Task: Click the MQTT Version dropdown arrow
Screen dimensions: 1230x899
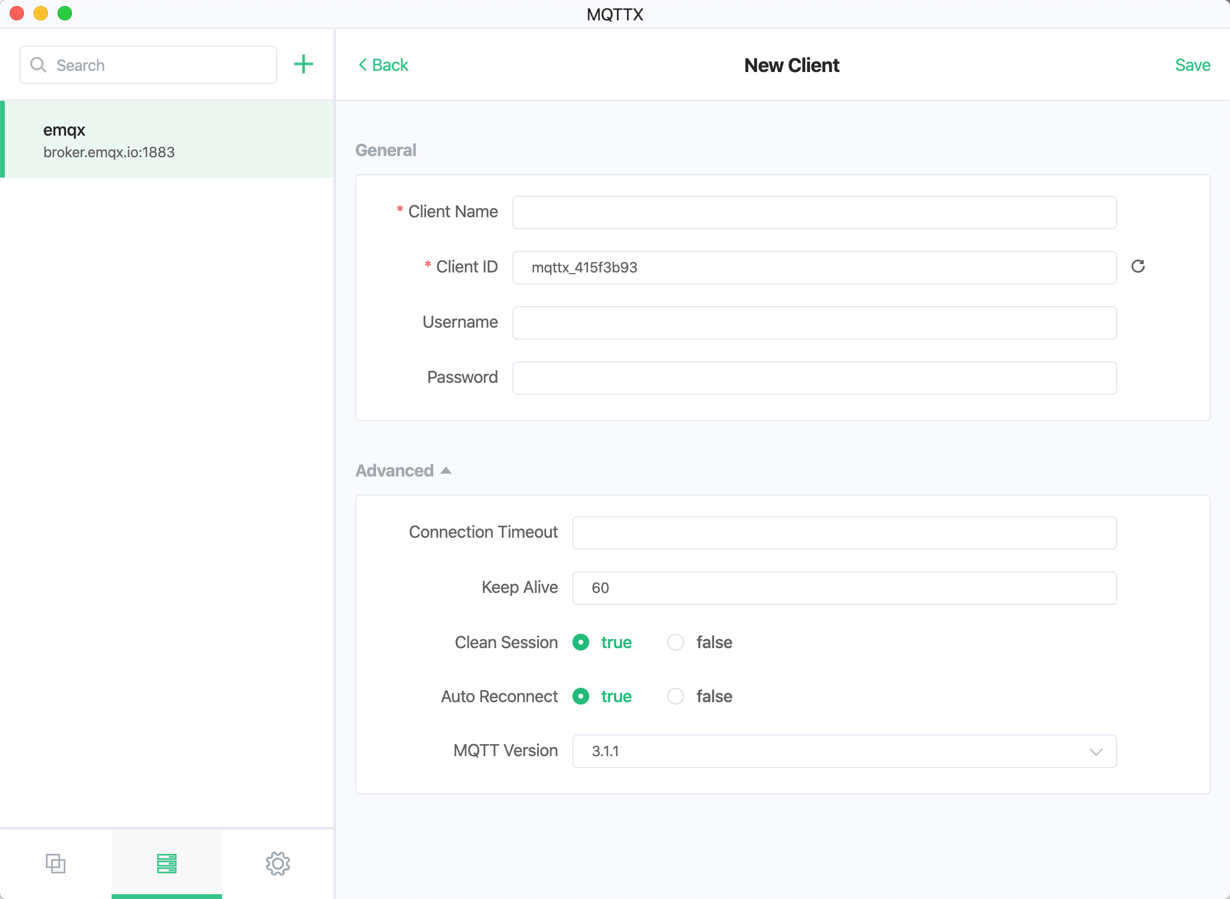Action: pyautogui.click(x=1096, y=751)
